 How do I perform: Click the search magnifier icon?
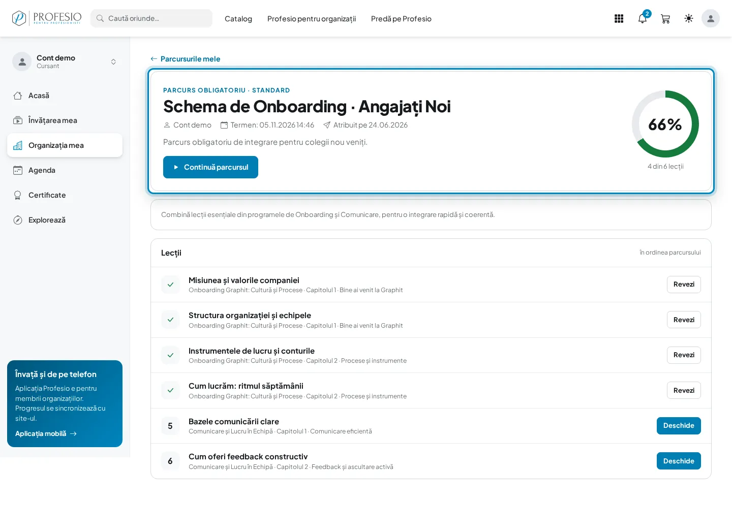[100, 18]
